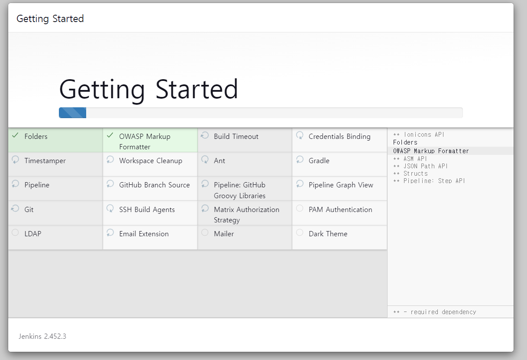Click the spinner icon next to Pipeline
Screen dimensions: 527x360
point(16,184)
